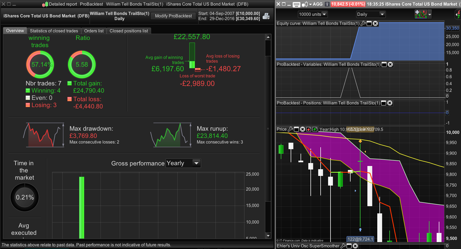Open Price panel settings wrench
This screenshot has width=461, height=249.
pyautogui.click(x=290, y=129)
